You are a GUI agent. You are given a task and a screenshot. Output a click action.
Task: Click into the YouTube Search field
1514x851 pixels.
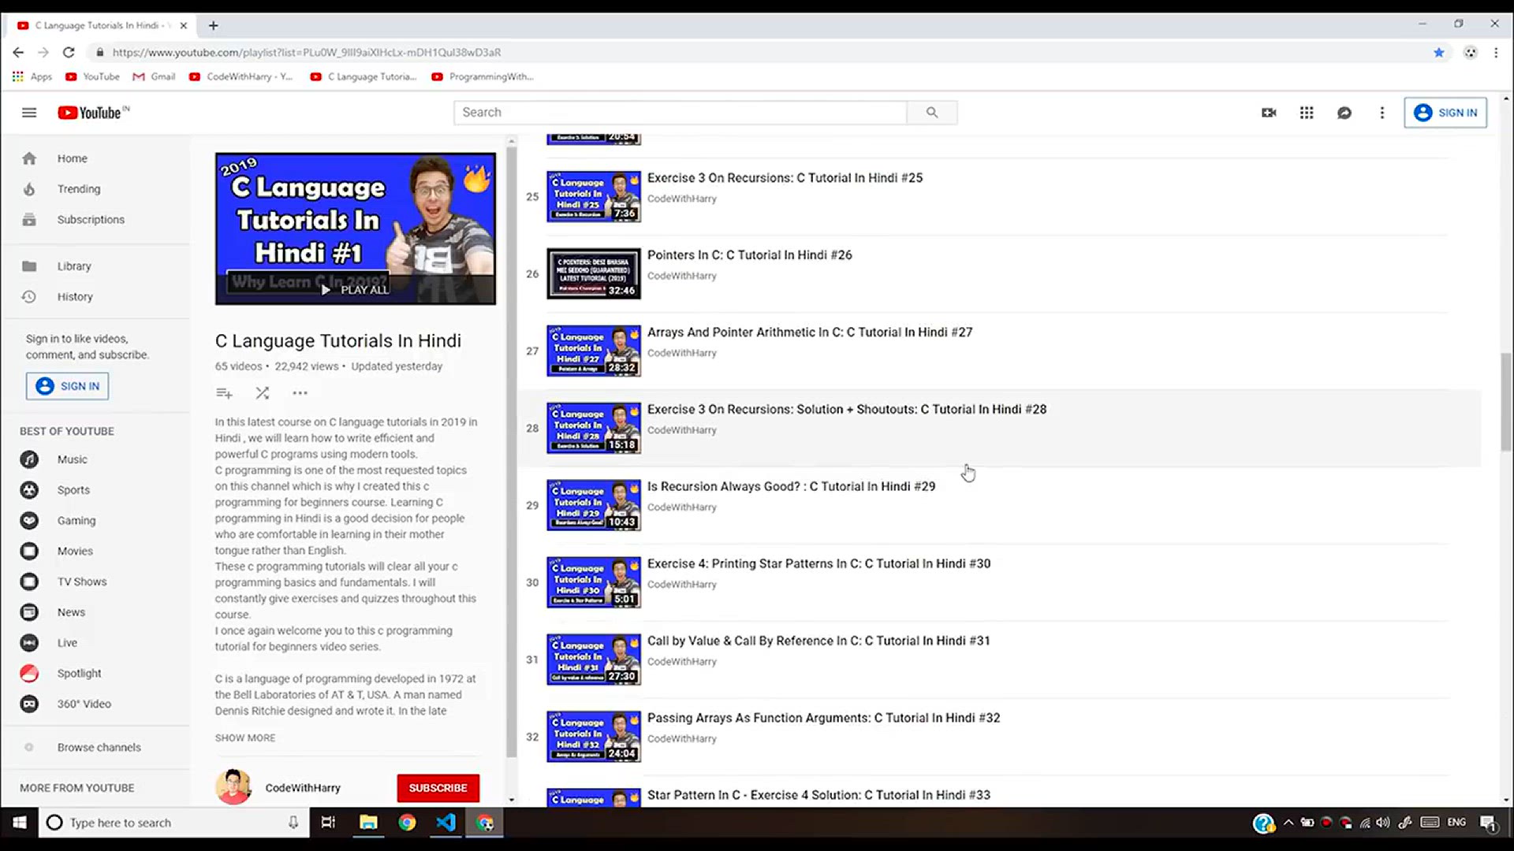click(x=681, y=113)
